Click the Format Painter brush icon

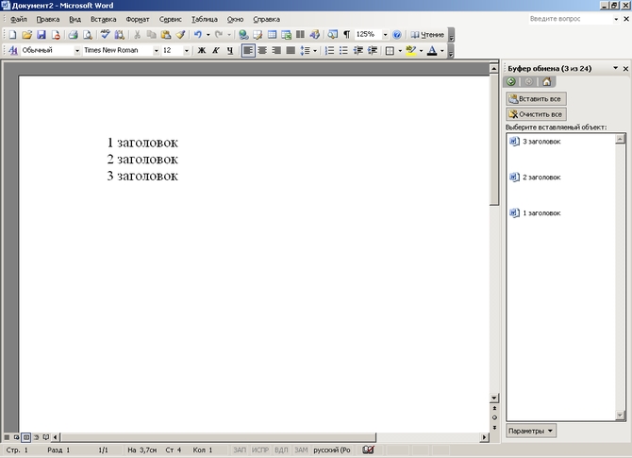click(179, 34)
